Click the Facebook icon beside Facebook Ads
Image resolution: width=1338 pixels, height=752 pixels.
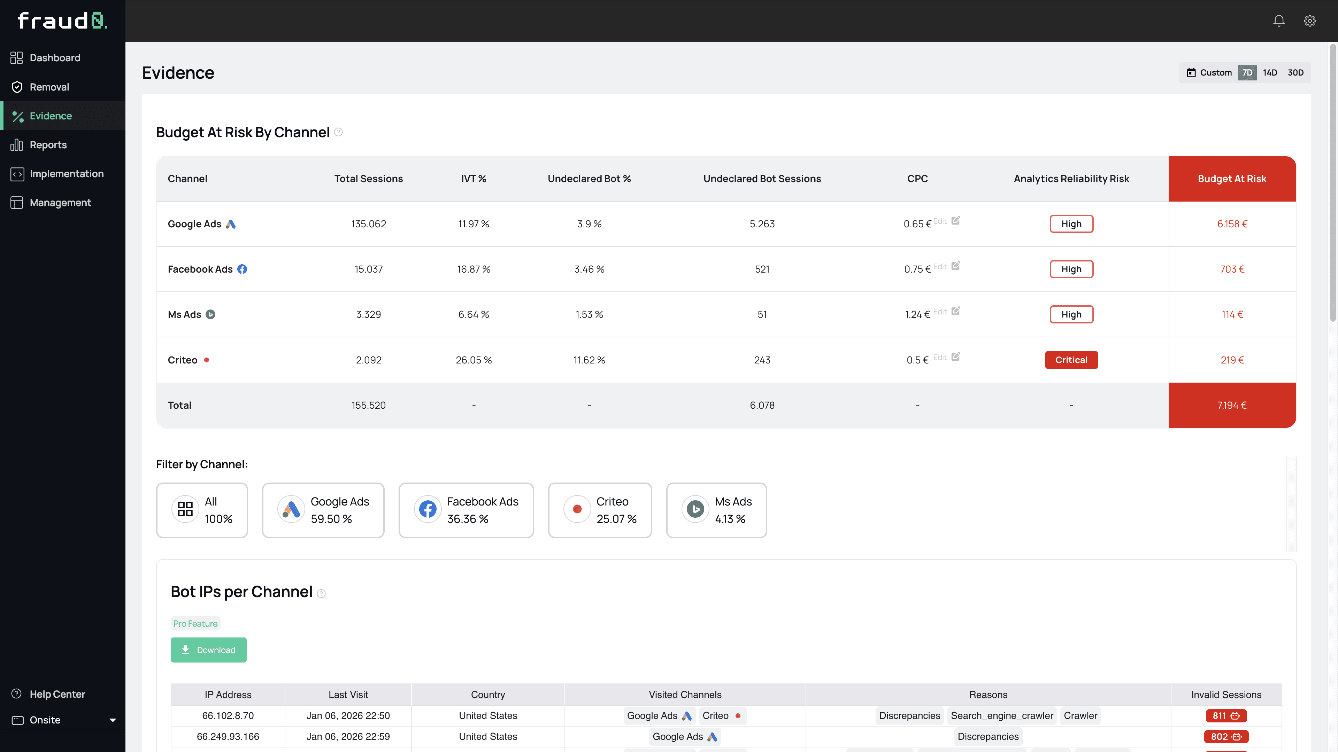pyautogui.click(x=243, y=269)
